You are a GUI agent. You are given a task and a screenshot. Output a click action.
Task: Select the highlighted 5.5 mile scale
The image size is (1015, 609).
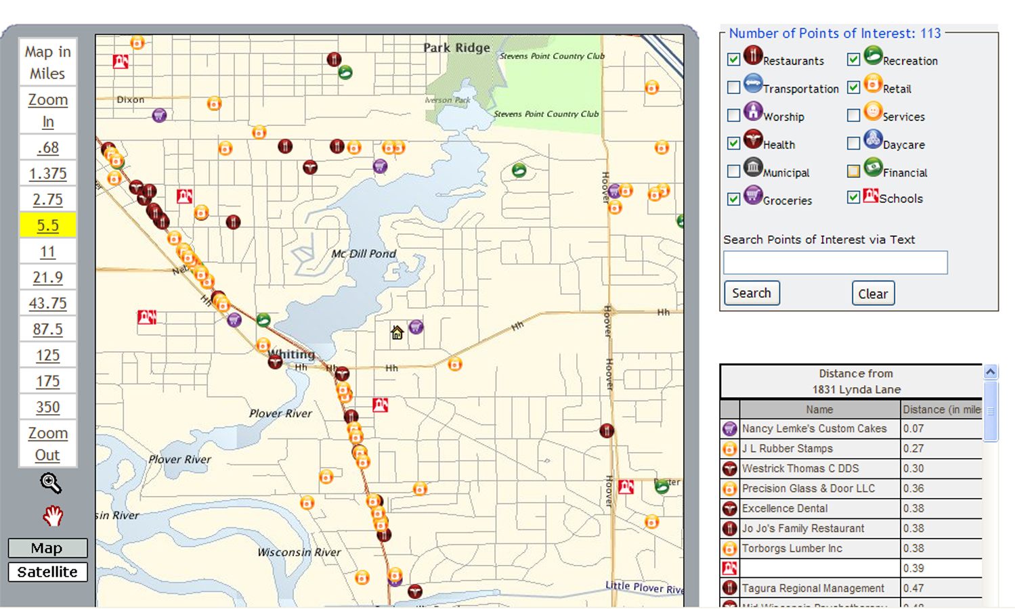(x=47, y=225)
